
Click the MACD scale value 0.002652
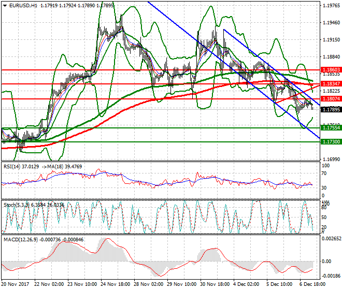(x=332, y=239)
